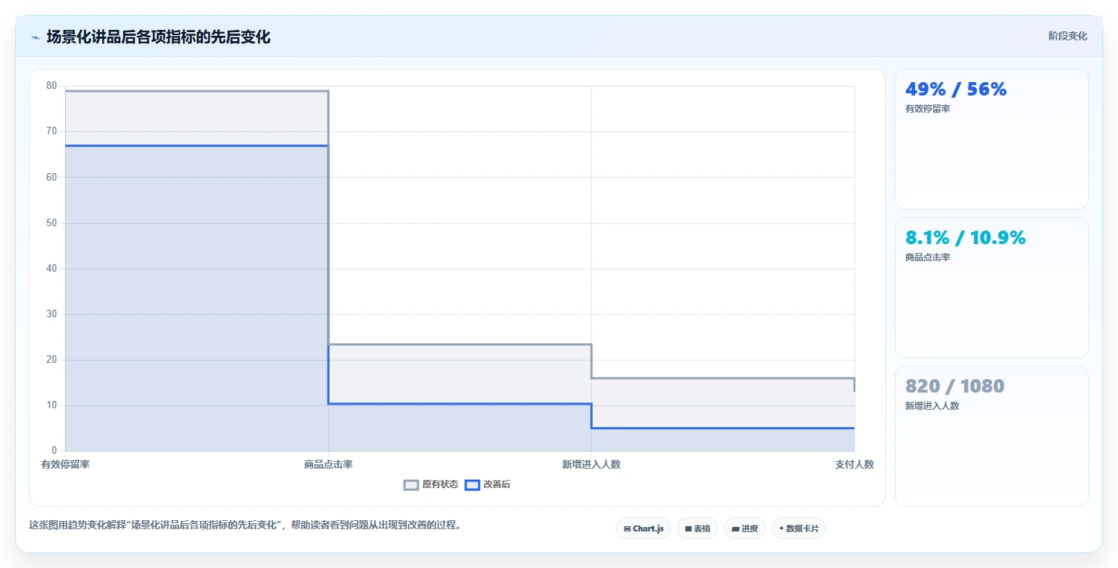Click the 数据卡片 tag chip
This screenshot has width=1118, height=568.
tap(799, 528)
